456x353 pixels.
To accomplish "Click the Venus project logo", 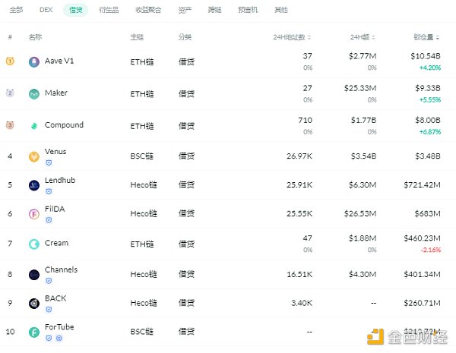I will click(x=34, y=157).
